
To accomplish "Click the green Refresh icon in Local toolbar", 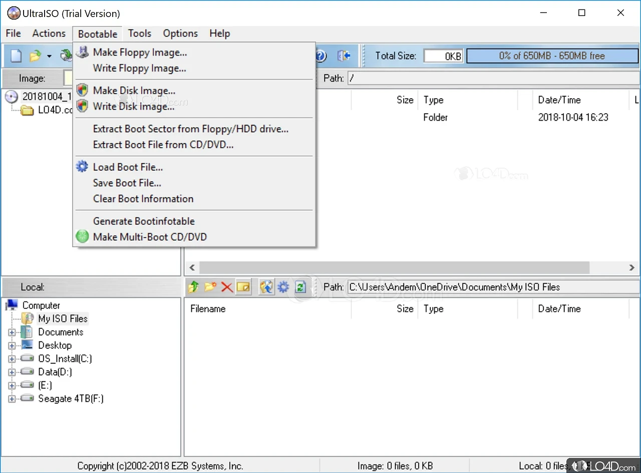I will (300, 287).
